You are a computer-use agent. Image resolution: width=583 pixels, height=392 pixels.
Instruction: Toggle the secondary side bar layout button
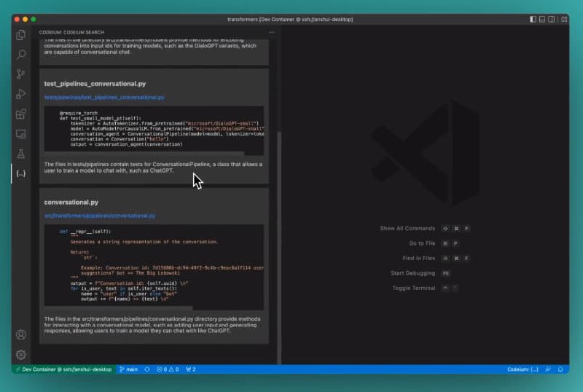tap(552, 18)
